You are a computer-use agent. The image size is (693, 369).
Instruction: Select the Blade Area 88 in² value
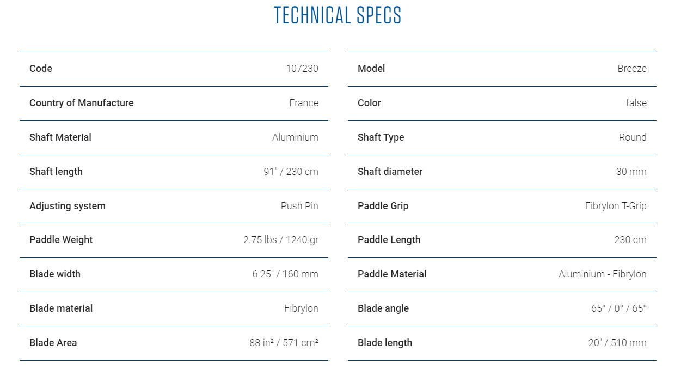(284, 343)
